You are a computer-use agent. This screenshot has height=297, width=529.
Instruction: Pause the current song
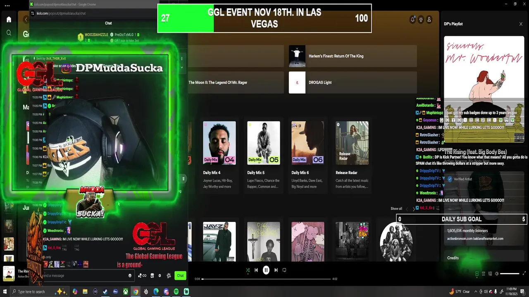[266, 270]
